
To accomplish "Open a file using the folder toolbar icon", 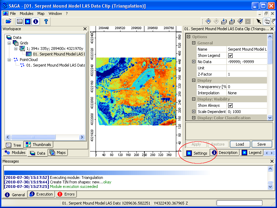I will 8,21.
